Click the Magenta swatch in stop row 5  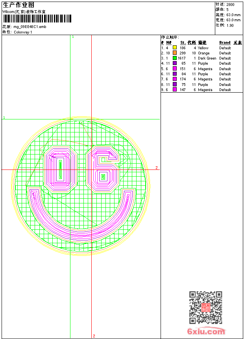coord(175,69)
